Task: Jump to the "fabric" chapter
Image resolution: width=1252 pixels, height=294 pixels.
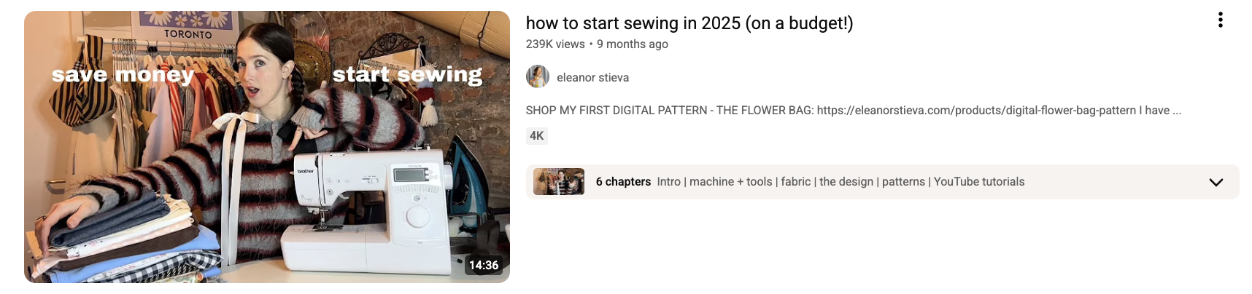Action: point(795,182)
